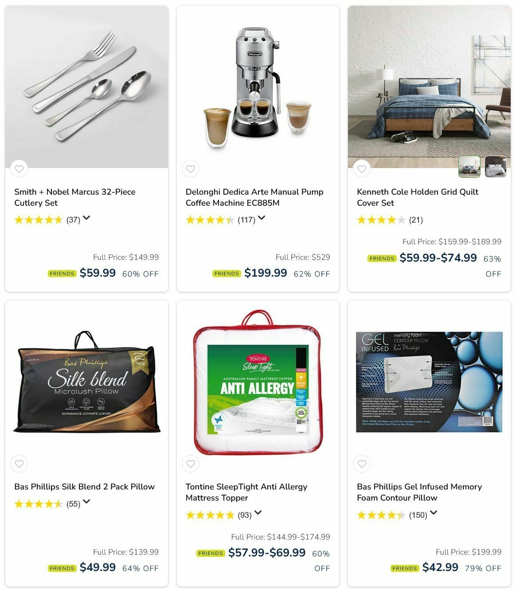Open Kenneth Cole bedroom product image
The width and height of the screenshot is (516, 591).
click(429, 87)
